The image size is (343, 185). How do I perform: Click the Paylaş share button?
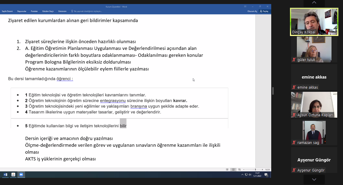(x=264, y=11)
